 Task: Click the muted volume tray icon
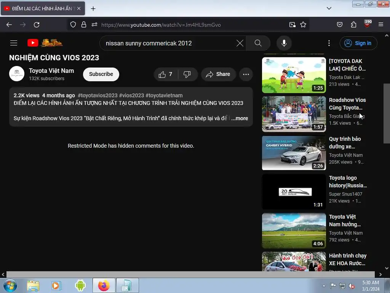352,286
